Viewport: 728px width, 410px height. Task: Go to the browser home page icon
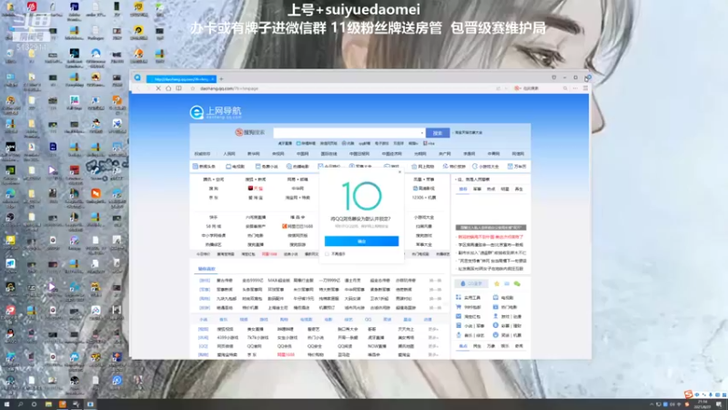(x=168, y=88)
